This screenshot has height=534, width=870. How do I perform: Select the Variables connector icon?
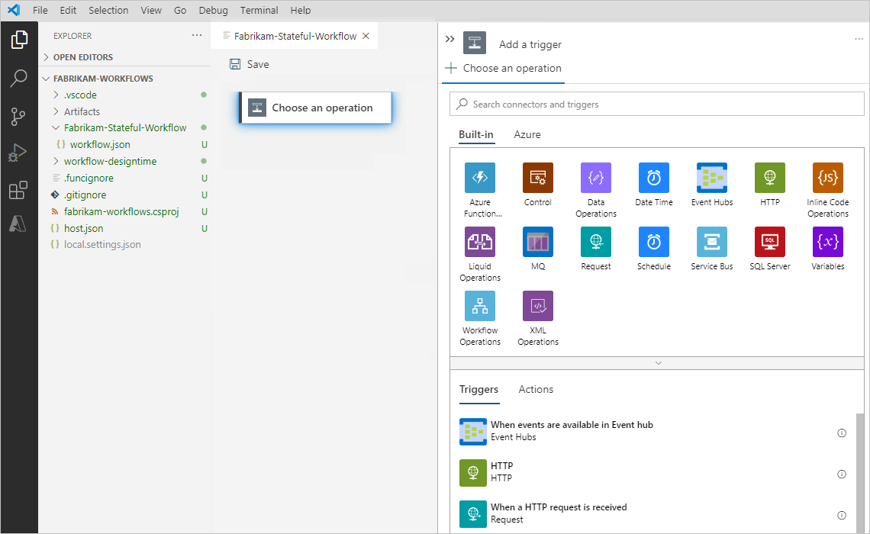[x=828, y=242]
